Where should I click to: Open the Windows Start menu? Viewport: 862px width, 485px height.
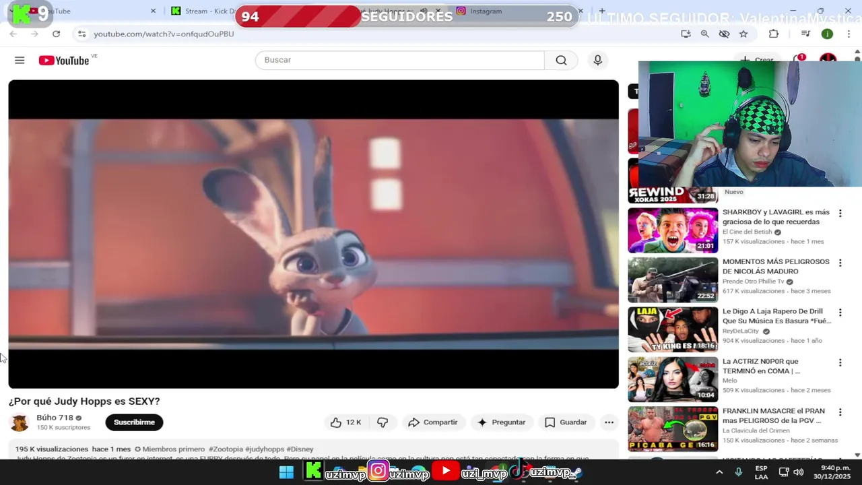coord(286,472)
